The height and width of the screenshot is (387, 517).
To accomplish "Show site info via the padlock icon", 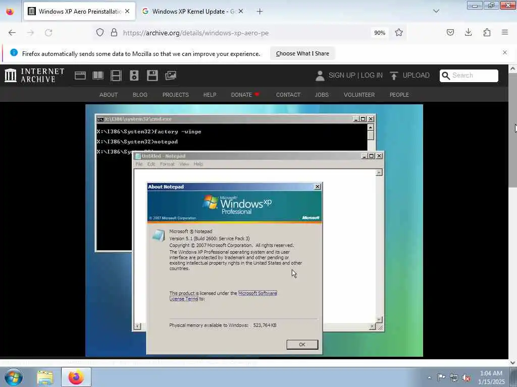I will click(114, 33).
